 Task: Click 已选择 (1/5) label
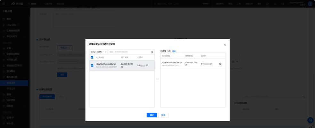coord(166,51)
